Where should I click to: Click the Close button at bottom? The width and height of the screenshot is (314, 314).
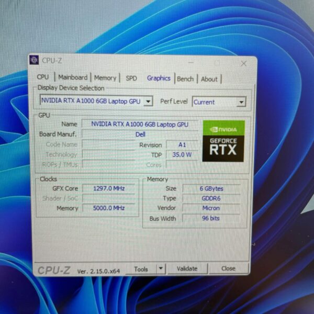(228, 268)
